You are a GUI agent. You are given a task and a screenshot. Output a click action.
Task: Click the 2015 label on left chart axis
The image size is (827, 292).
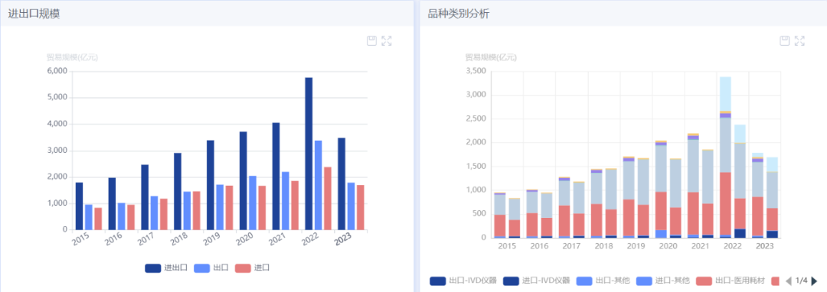pos(81,239)
